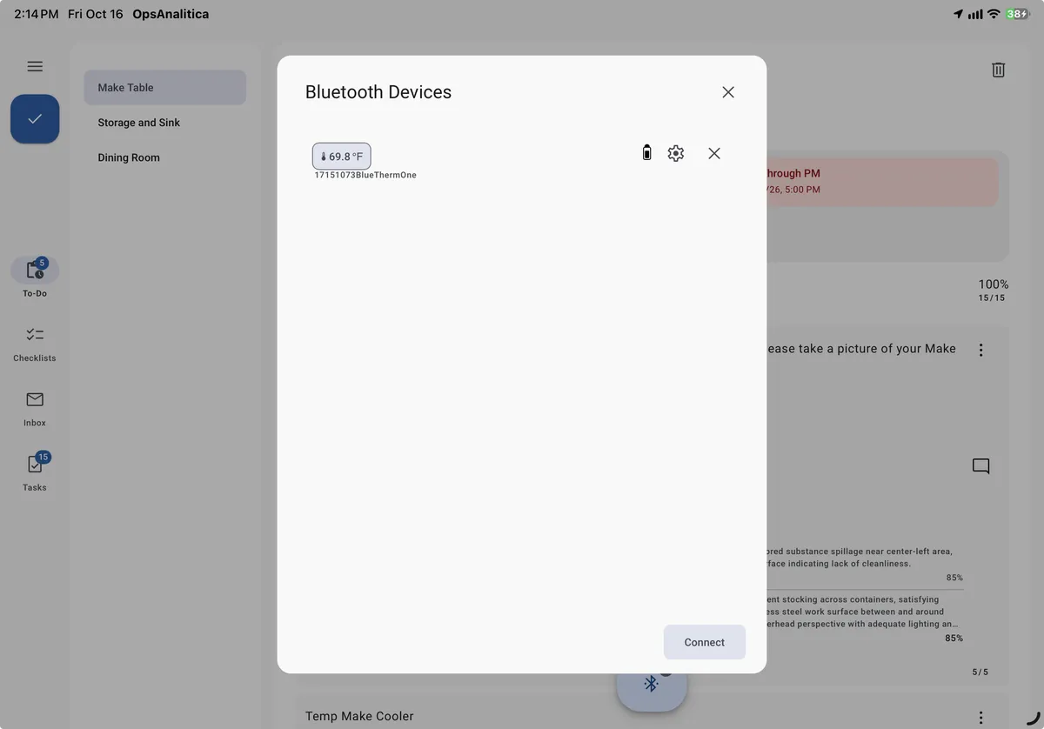
Task: Tap the blue checkmark home button
Action: click(35, 119)
